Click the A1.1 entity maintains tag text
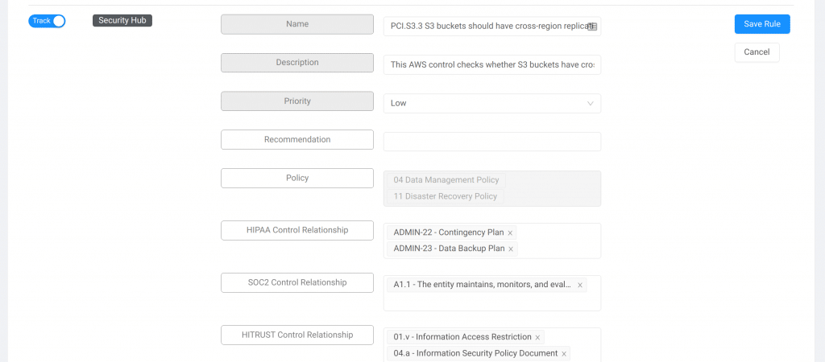This screenshot has width=825, height=362. (x=483, y=285)
